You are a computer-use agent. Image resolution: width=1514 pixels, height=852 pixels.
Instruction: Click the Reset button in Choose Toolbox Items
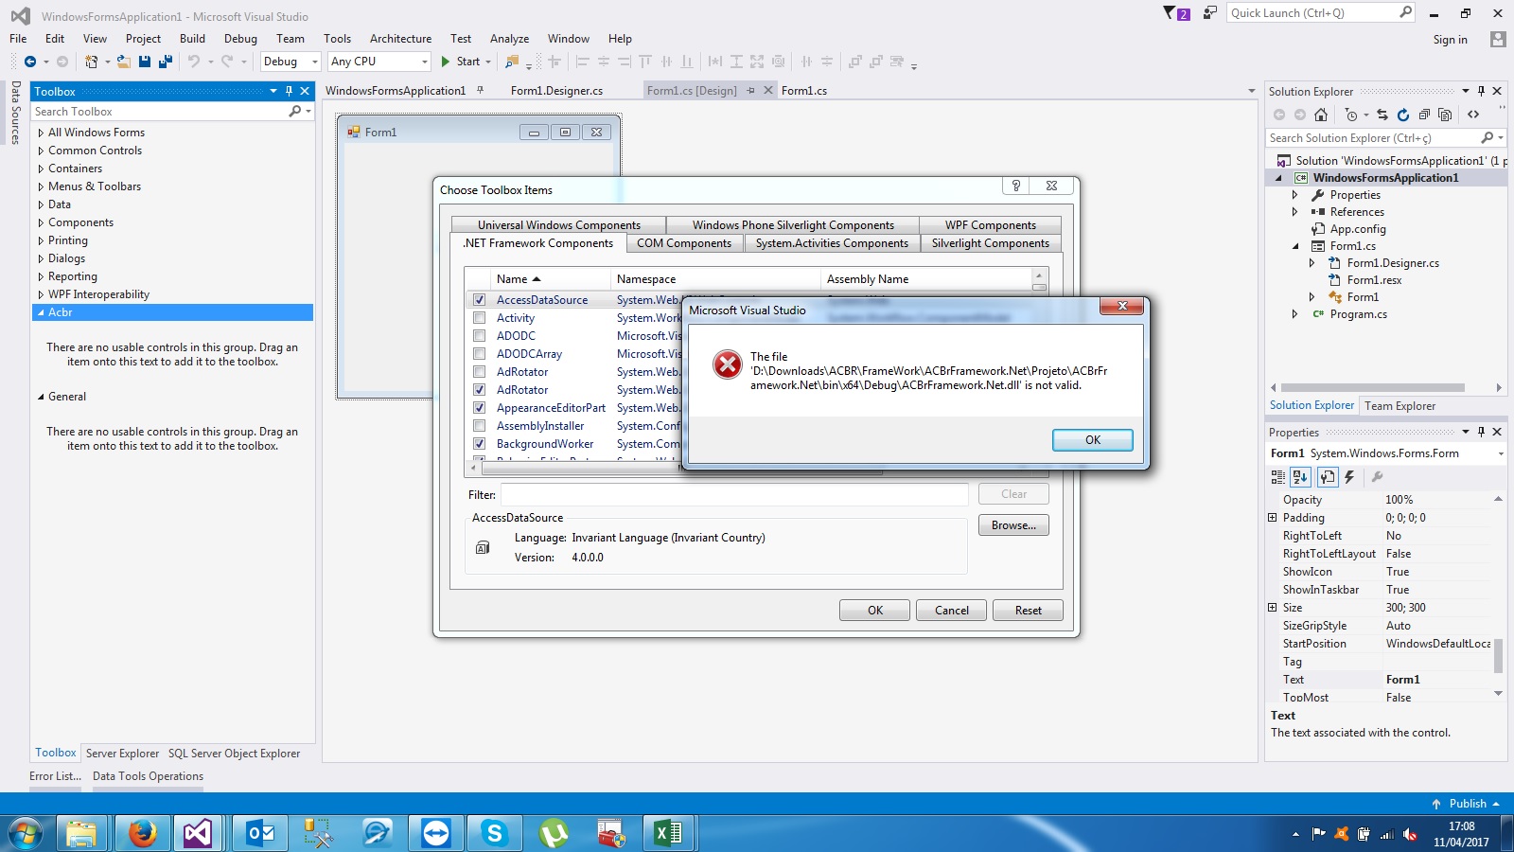click(x=1028, y=611)
